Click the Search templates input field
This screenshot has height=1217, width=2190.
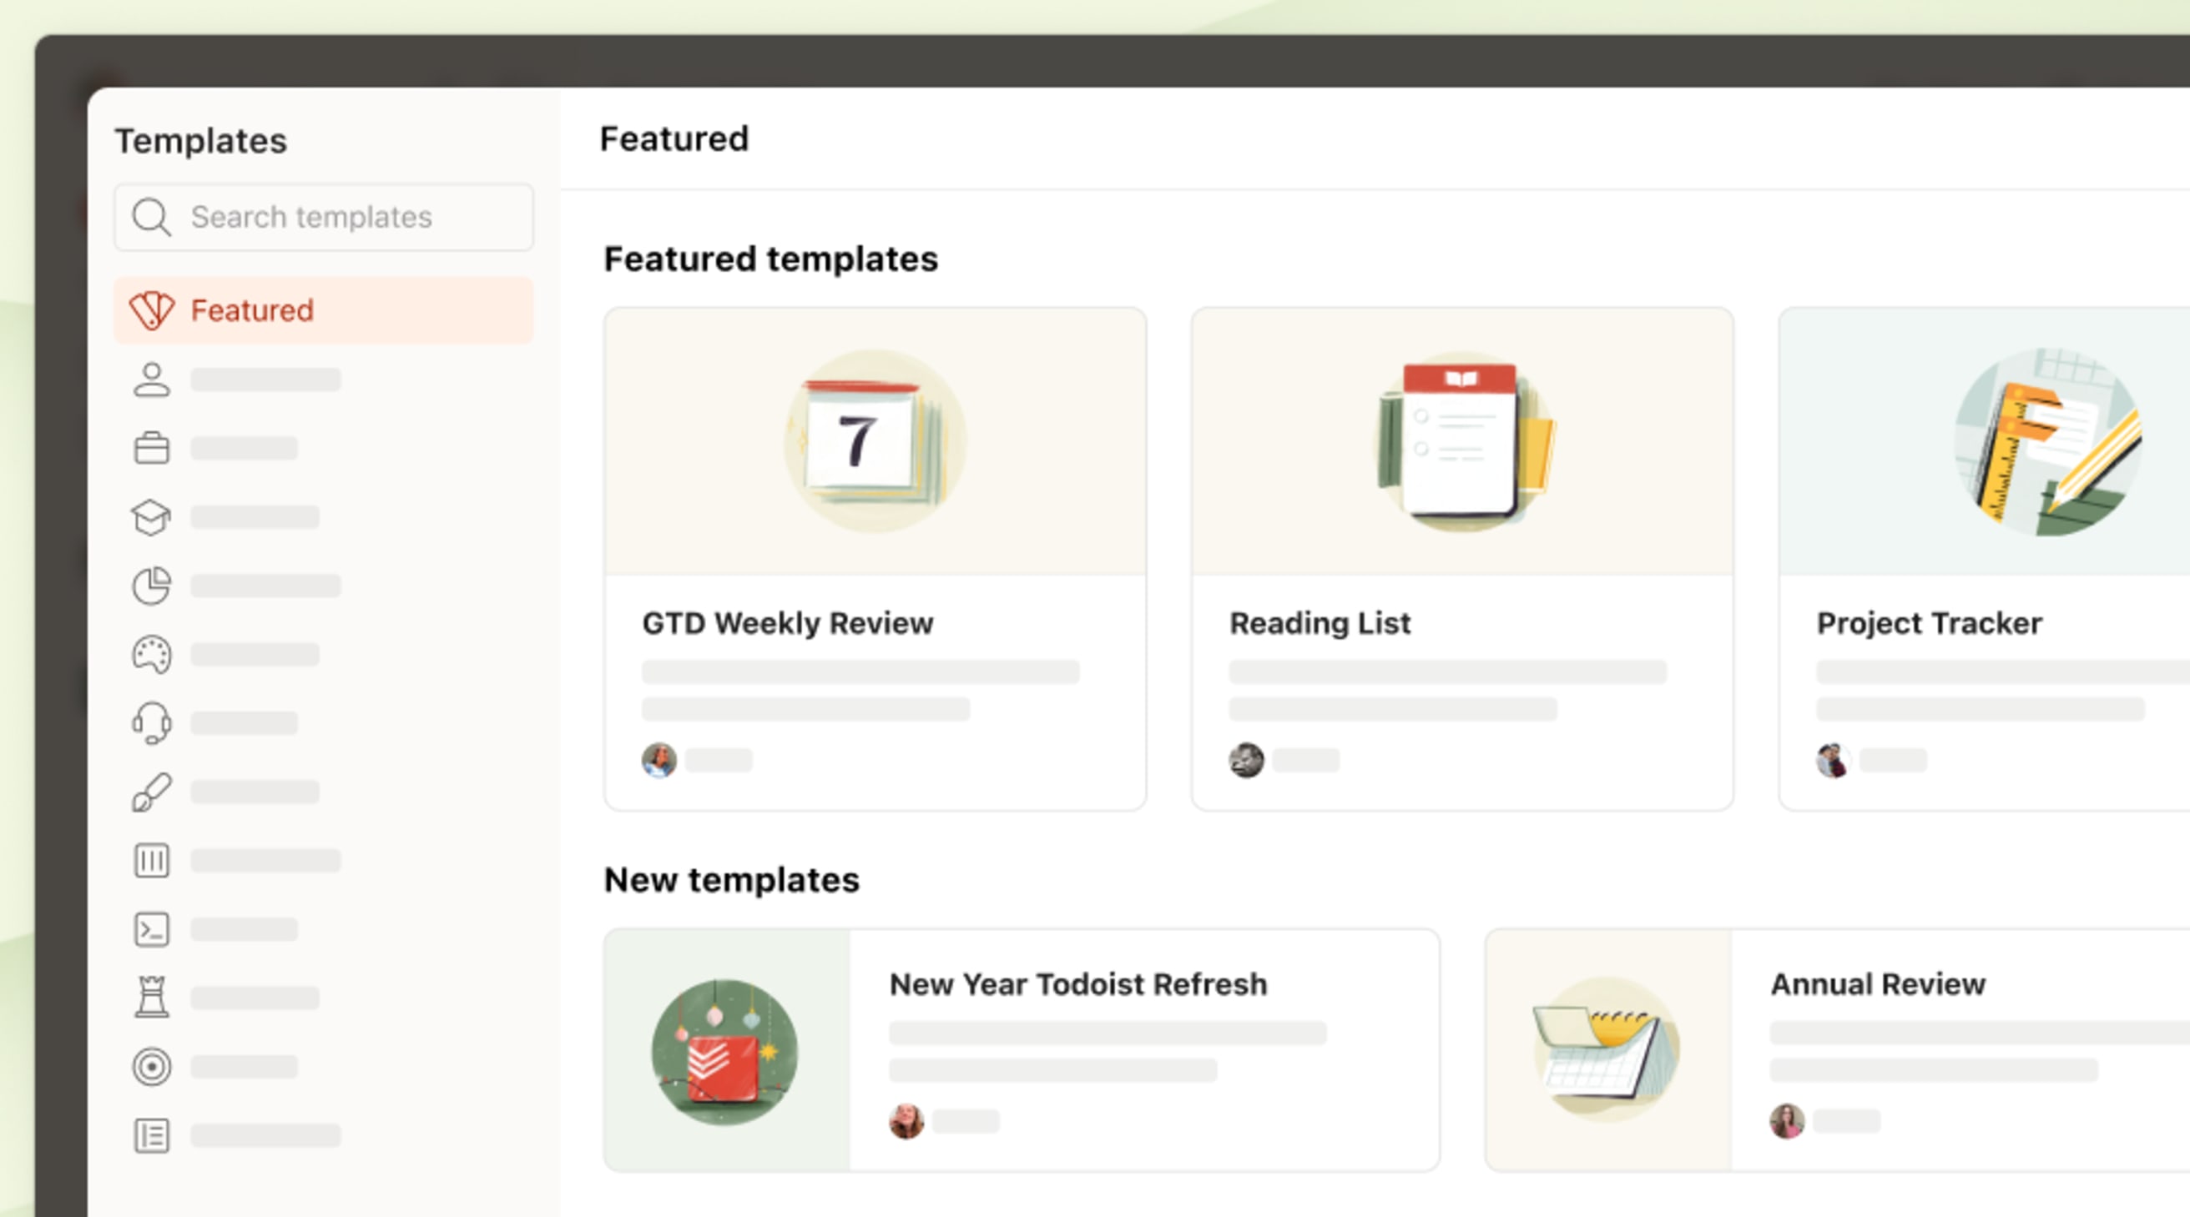coord(322,216)
